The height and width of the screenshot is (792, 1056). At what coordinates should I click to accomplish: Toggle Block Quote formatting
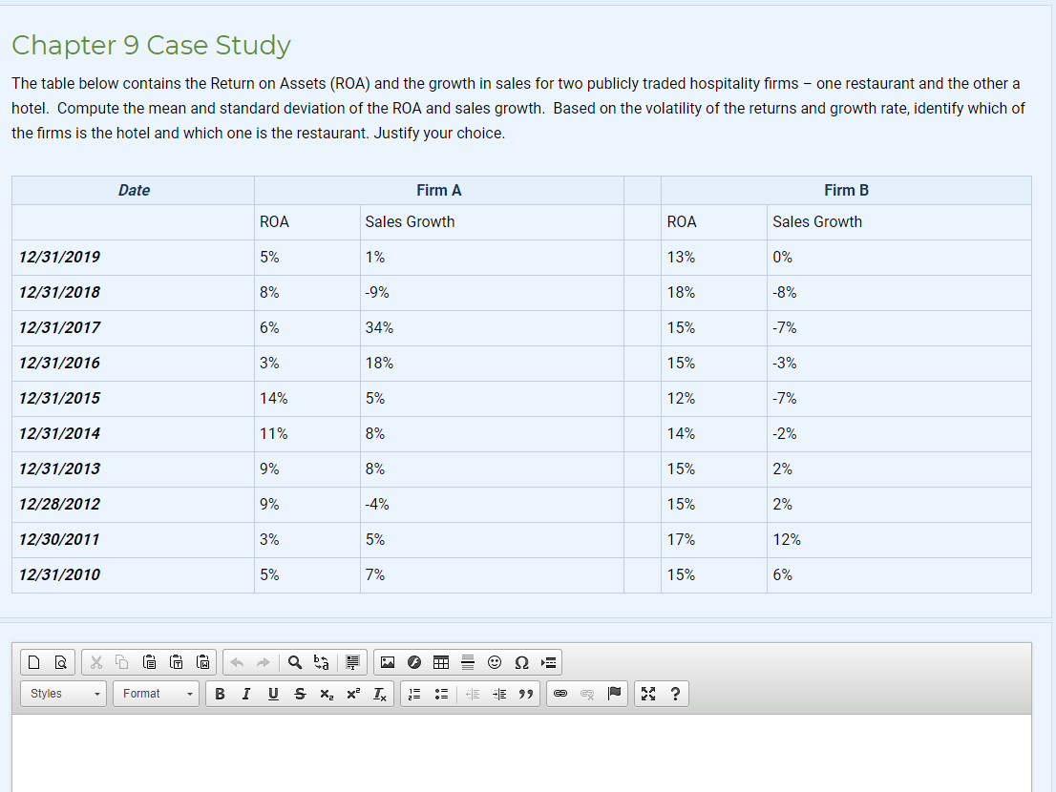526,694
